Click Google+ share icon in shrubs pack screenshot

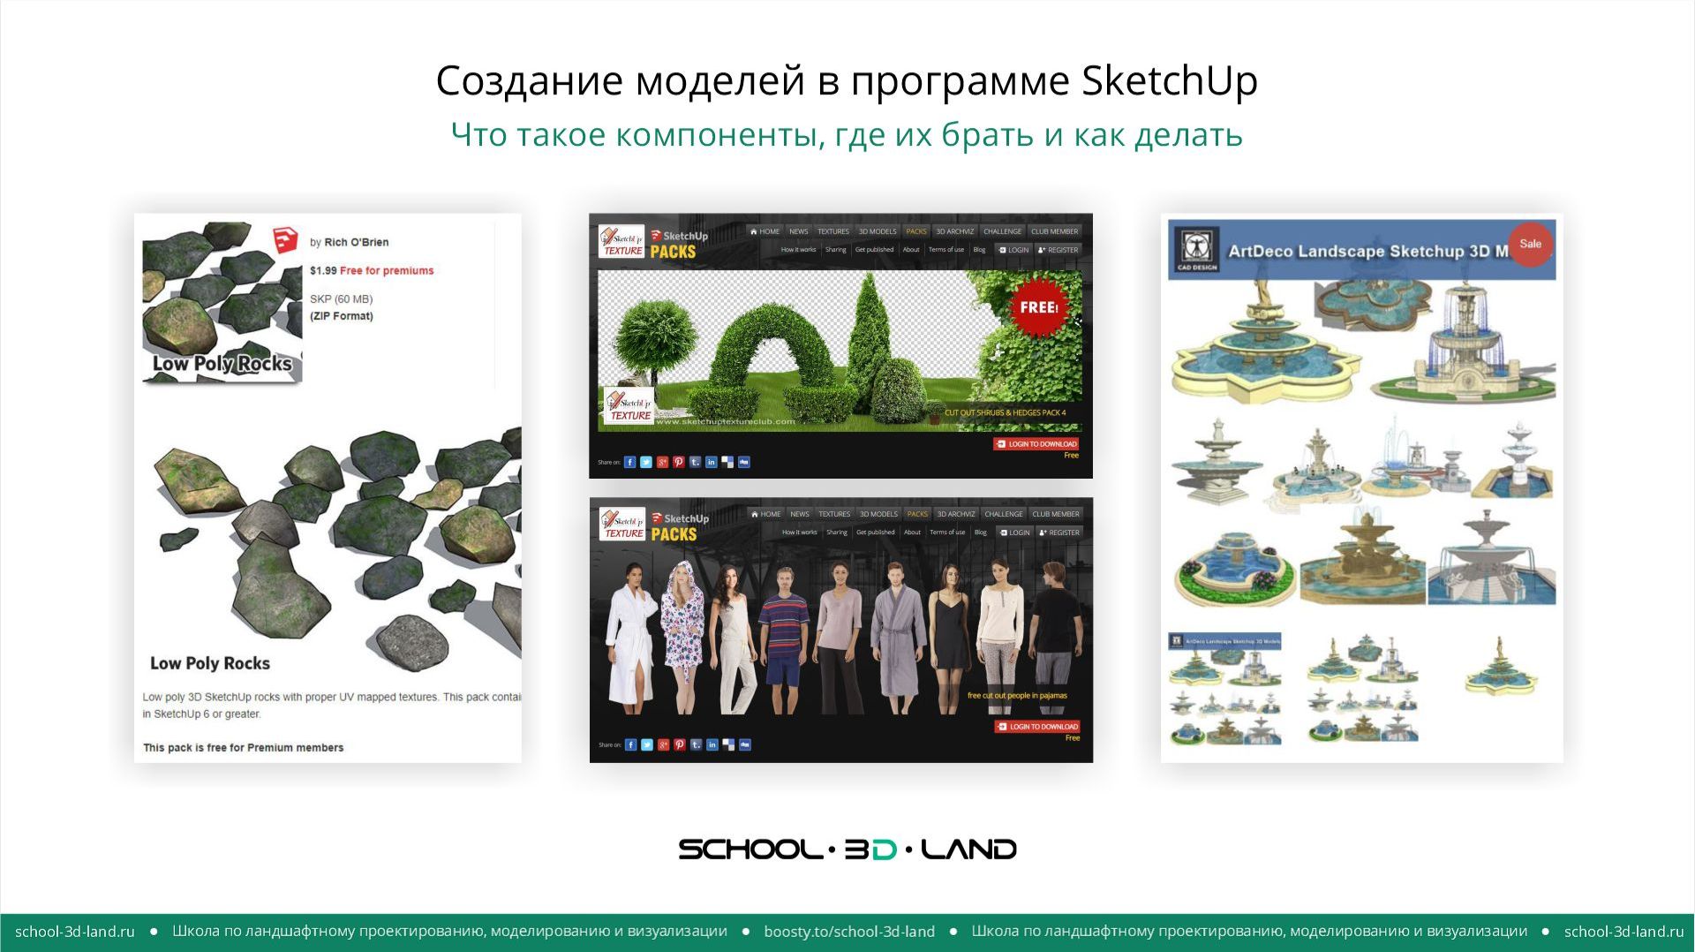click(x=662, y=462)
